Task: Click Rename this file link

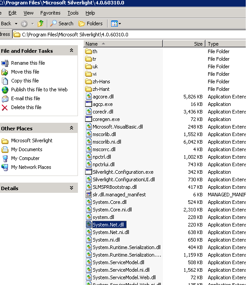Action: (28, 63)
